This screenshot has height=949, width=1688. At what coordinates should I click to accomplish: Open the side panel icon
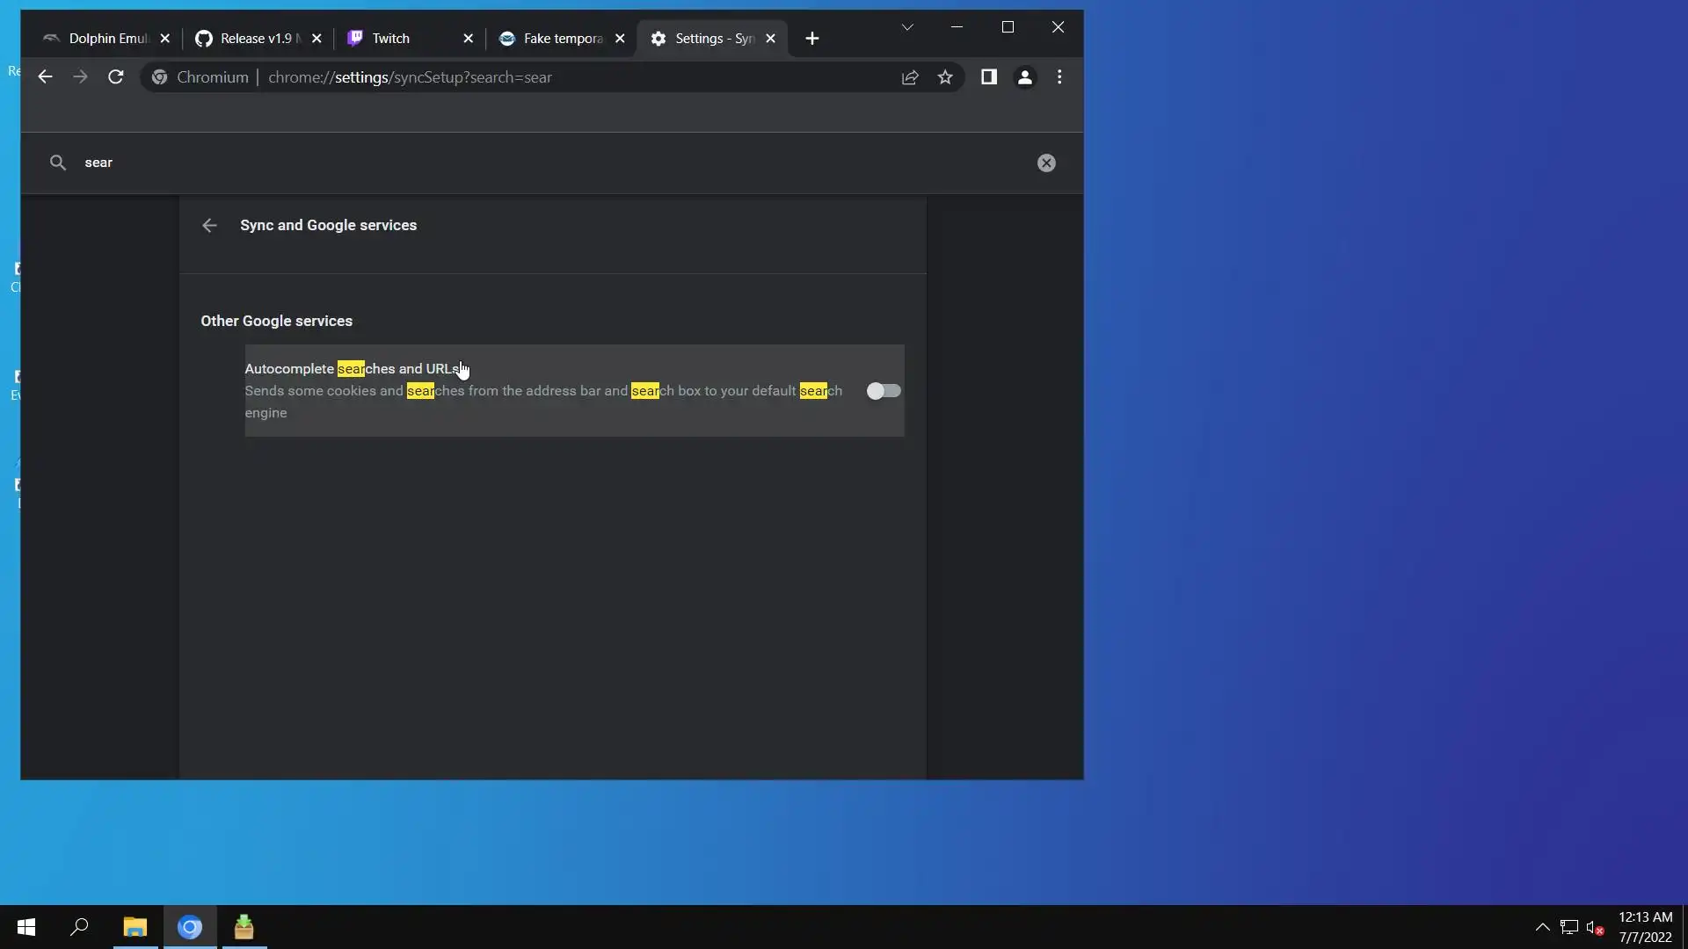[988, 77]
